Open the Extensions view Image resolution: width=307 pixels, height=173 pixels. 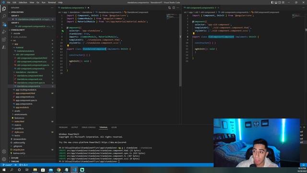(x=4, y=39)
